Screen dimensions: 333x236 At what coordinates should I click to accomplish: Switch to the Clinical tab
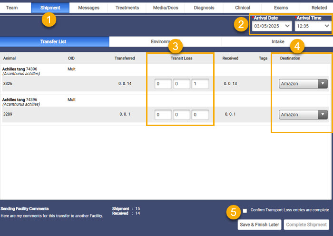(x=242, y=8)
